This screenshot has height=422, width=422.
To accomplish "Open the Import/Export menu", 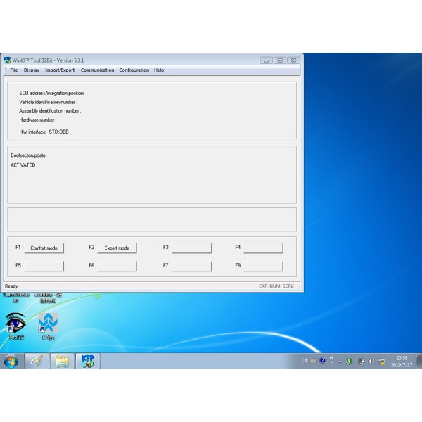I will click(x=60, y=70).
